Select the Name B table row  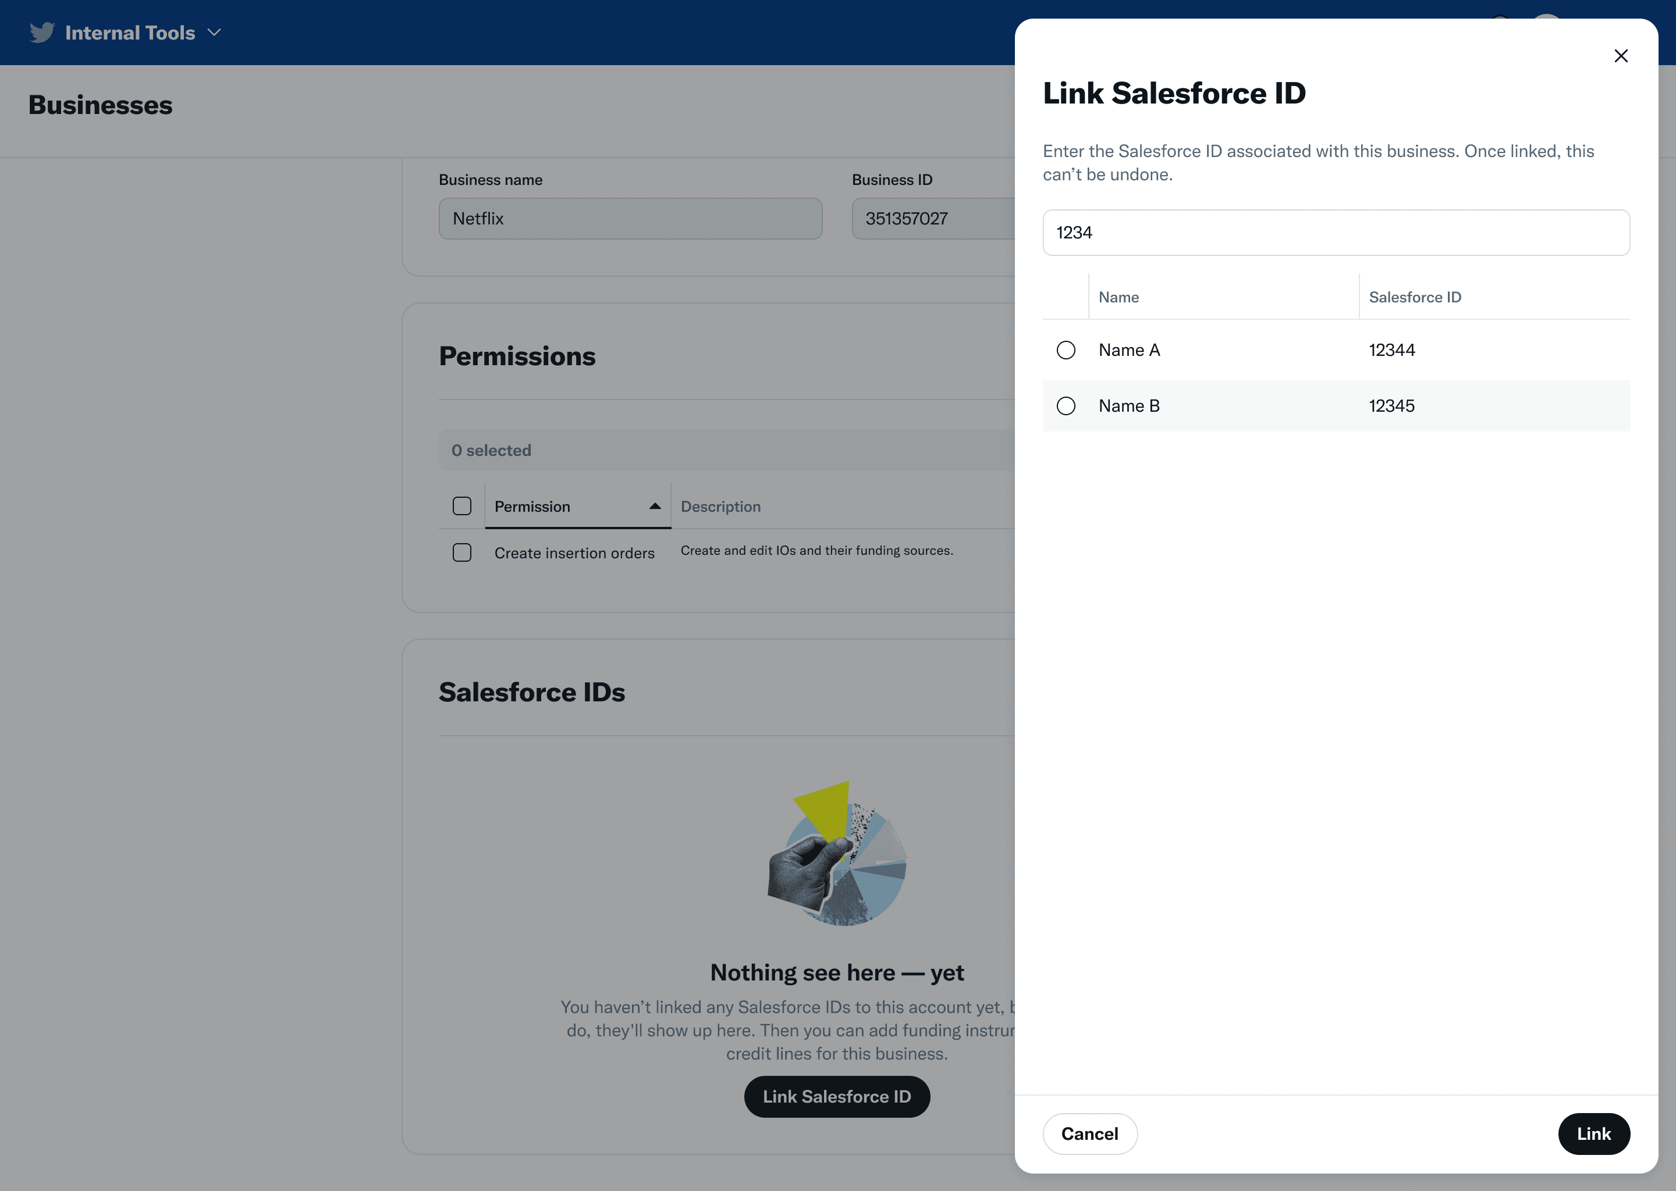coord(1248,405)
